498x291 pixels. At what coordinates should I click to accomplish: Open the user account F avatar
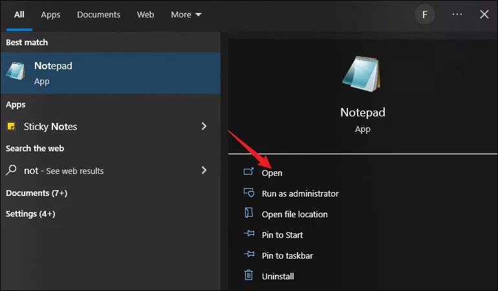click(425, 14)
